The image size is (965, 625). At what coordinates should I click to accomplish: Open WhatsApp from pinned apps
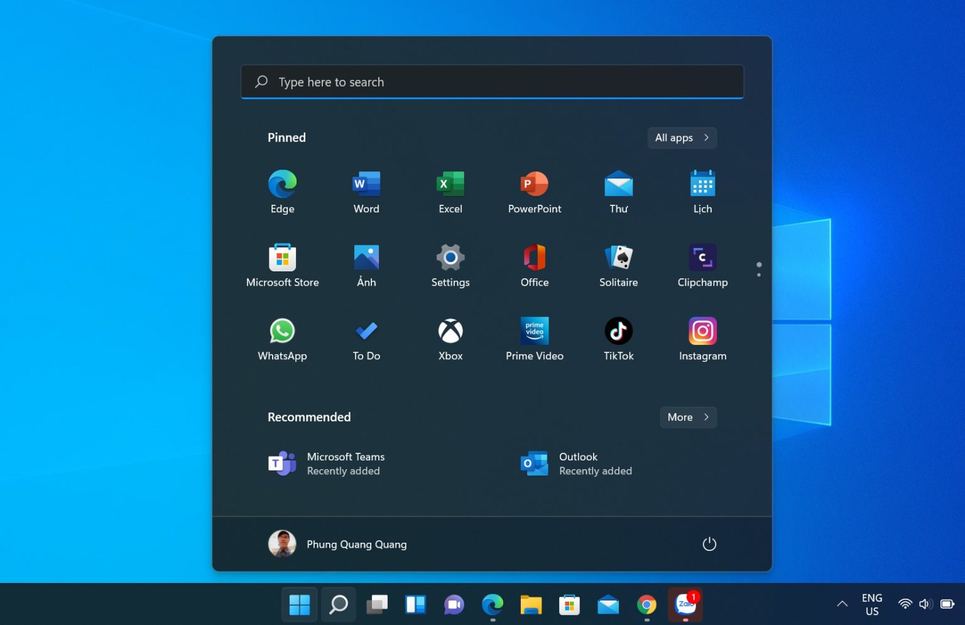coord(282,339)
